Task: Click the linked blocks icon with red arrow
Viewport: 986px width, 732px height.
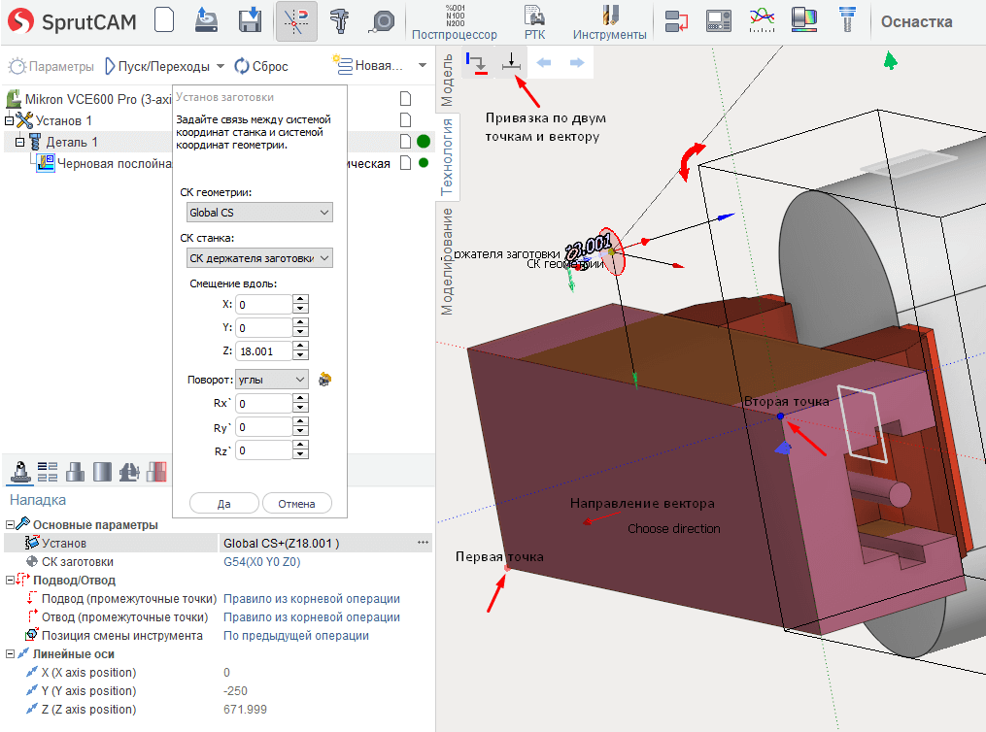Action: pyautogui.click(x=677, y=20)
